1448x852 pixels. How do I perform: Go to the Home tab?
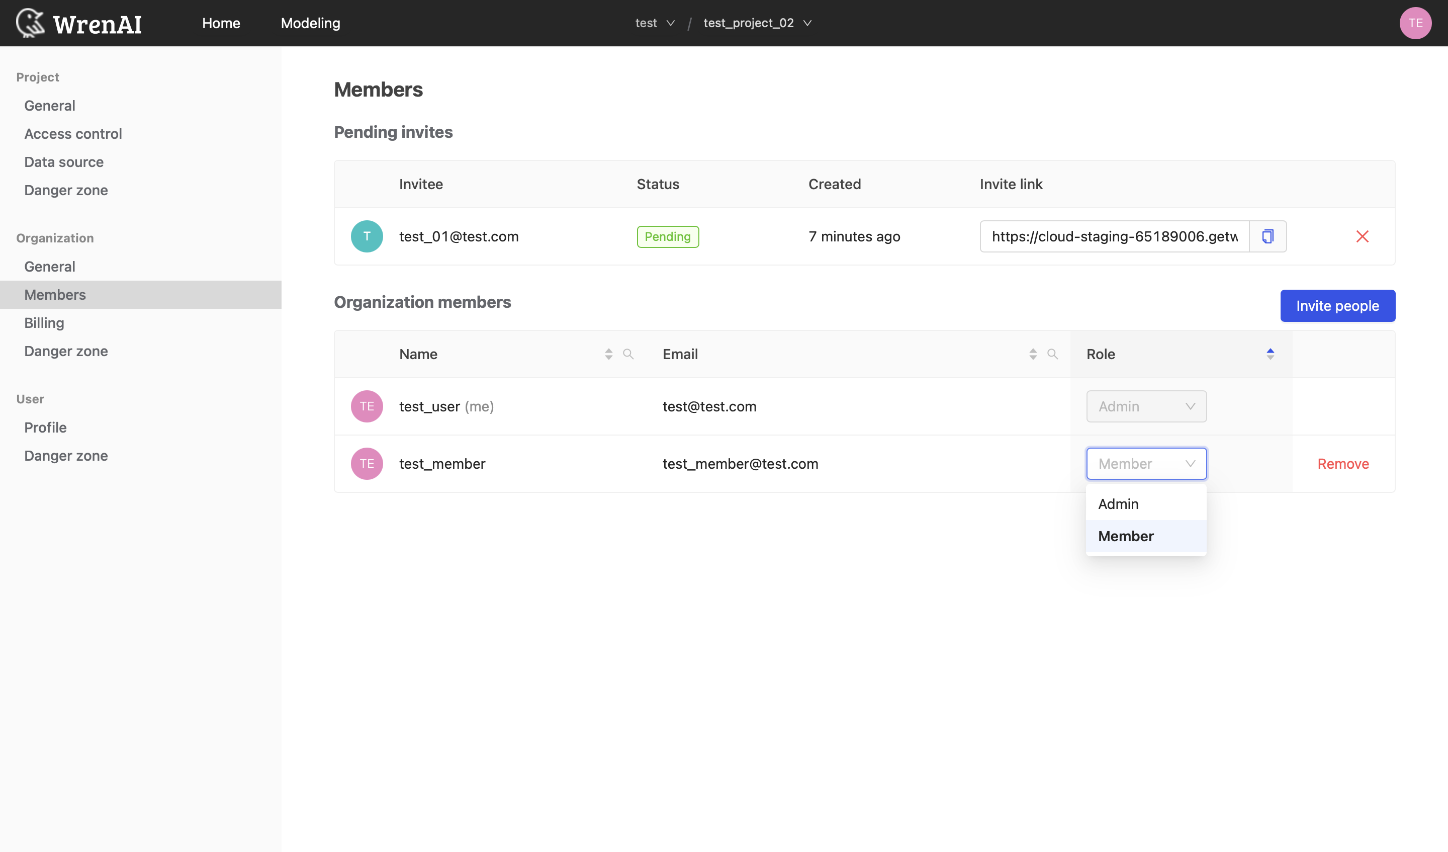(221, 23)
